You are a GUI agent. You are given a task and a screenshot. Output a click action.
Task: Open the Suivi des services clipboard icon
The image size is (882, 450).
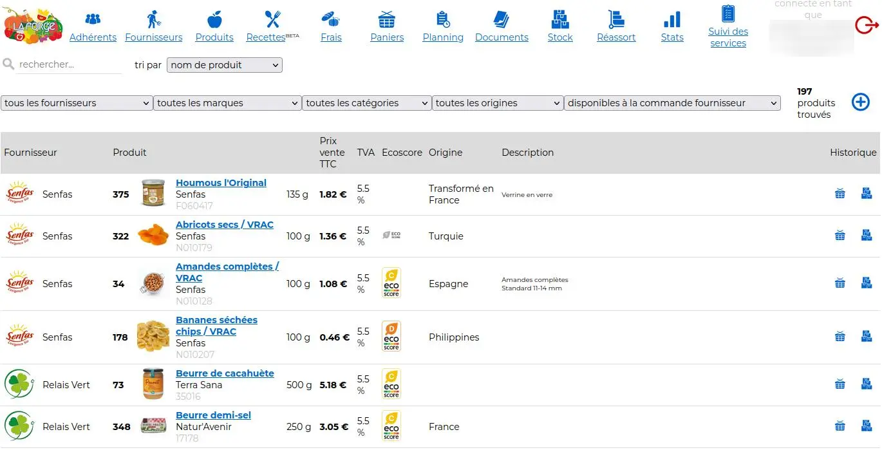tap(728, 14)
